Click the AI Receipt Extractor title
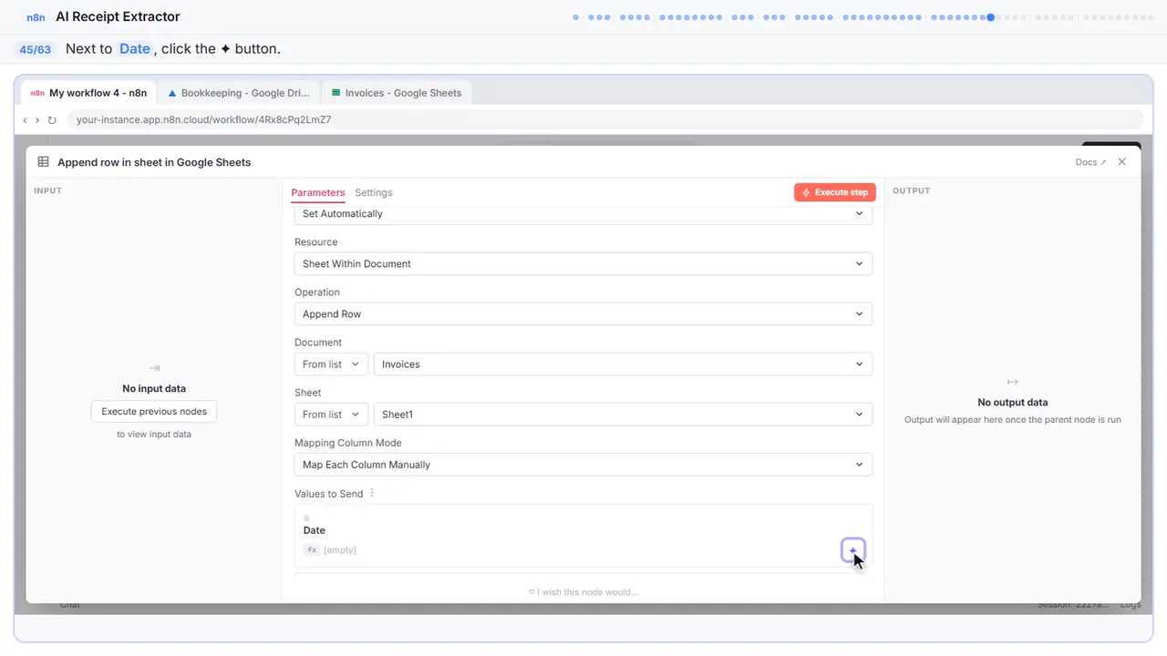This screenshot has height=656, width=1167. coord(118,17)
